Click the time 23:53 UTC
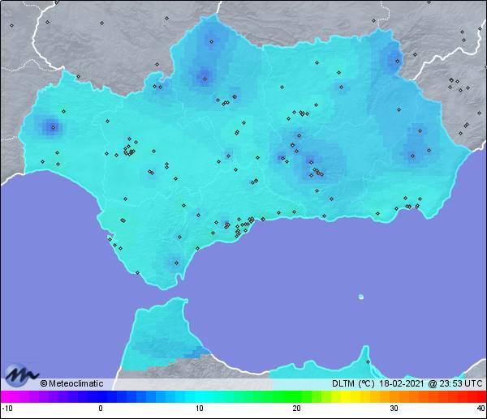 tap(461, 383)
